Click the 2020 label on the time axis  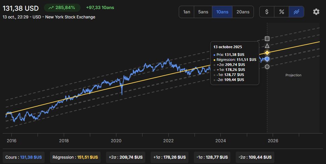pos(116,141)
